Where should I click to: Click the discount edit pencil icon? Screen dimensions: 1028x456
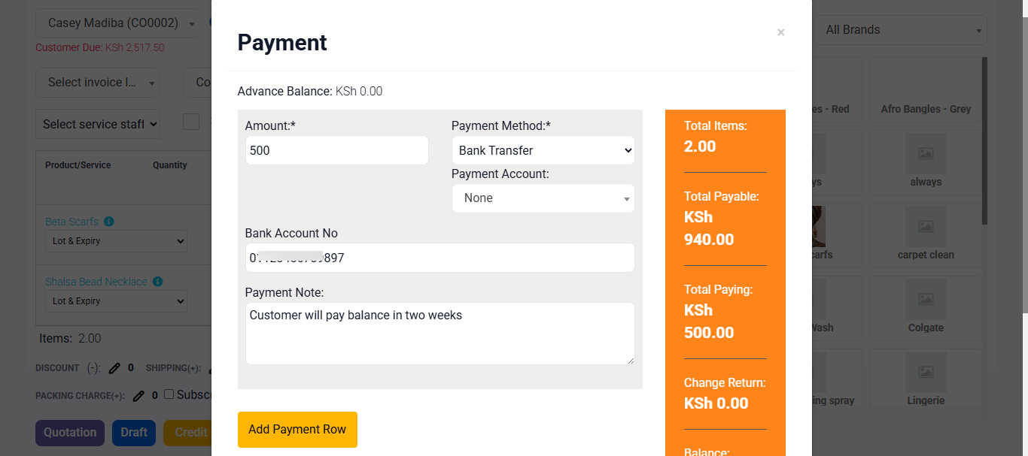click(114, 368)
